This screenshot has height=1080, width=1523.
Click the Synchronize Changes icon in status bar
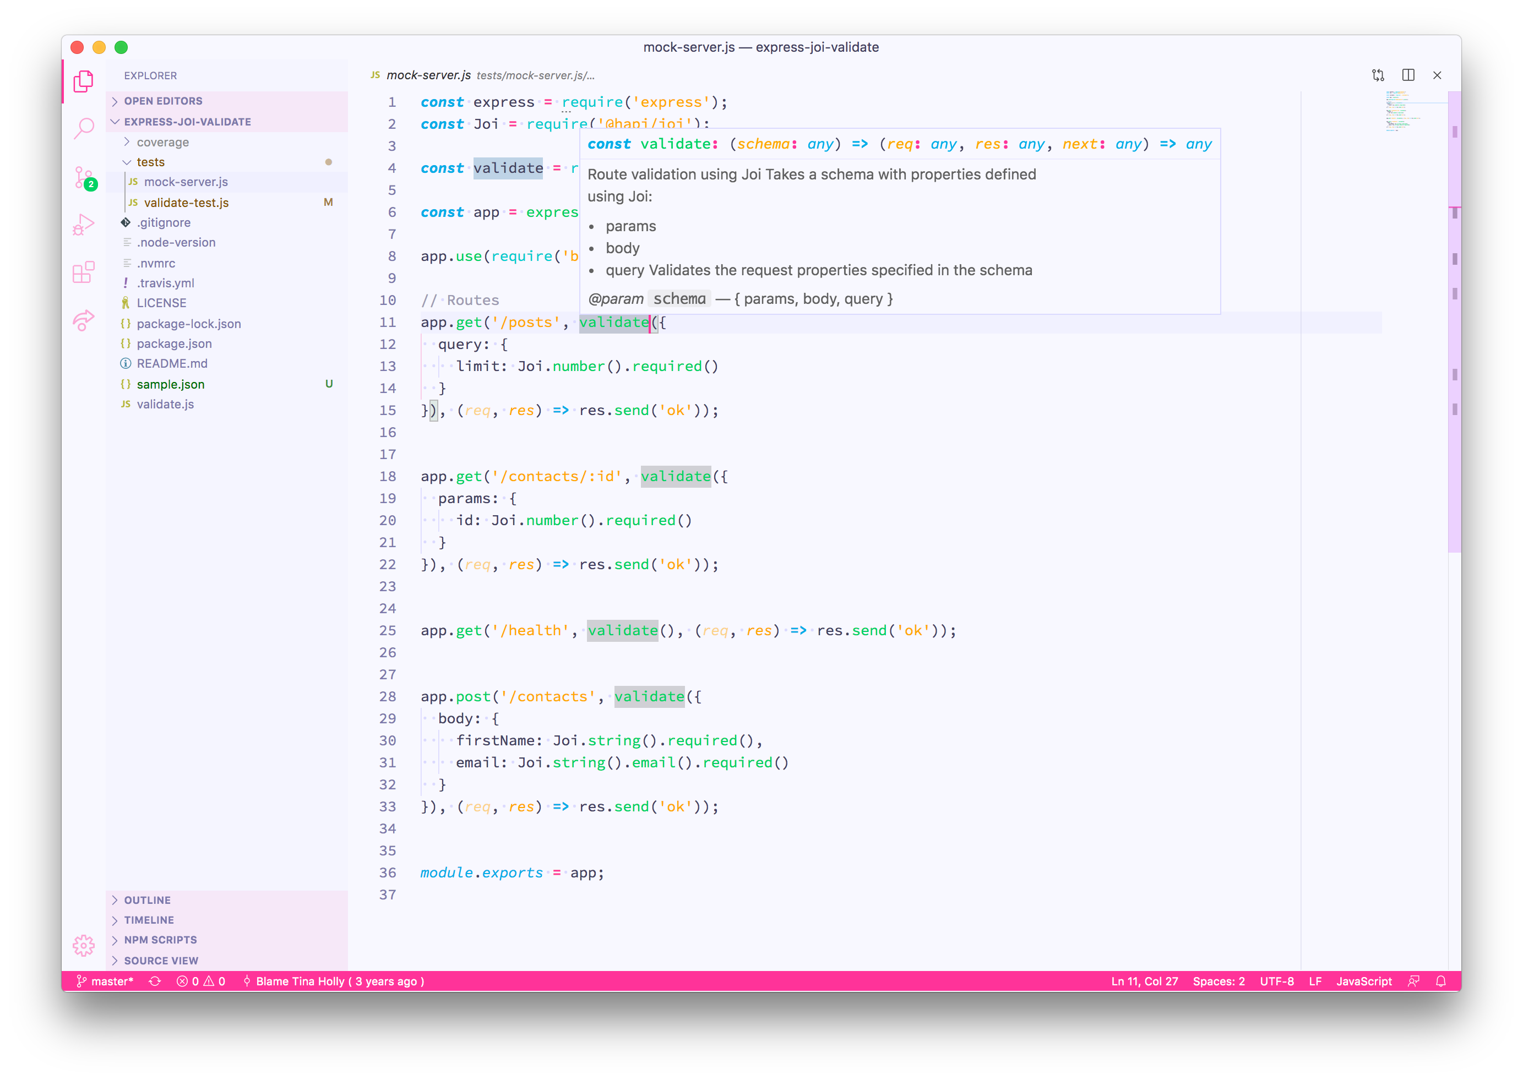[x=155, y=981]
